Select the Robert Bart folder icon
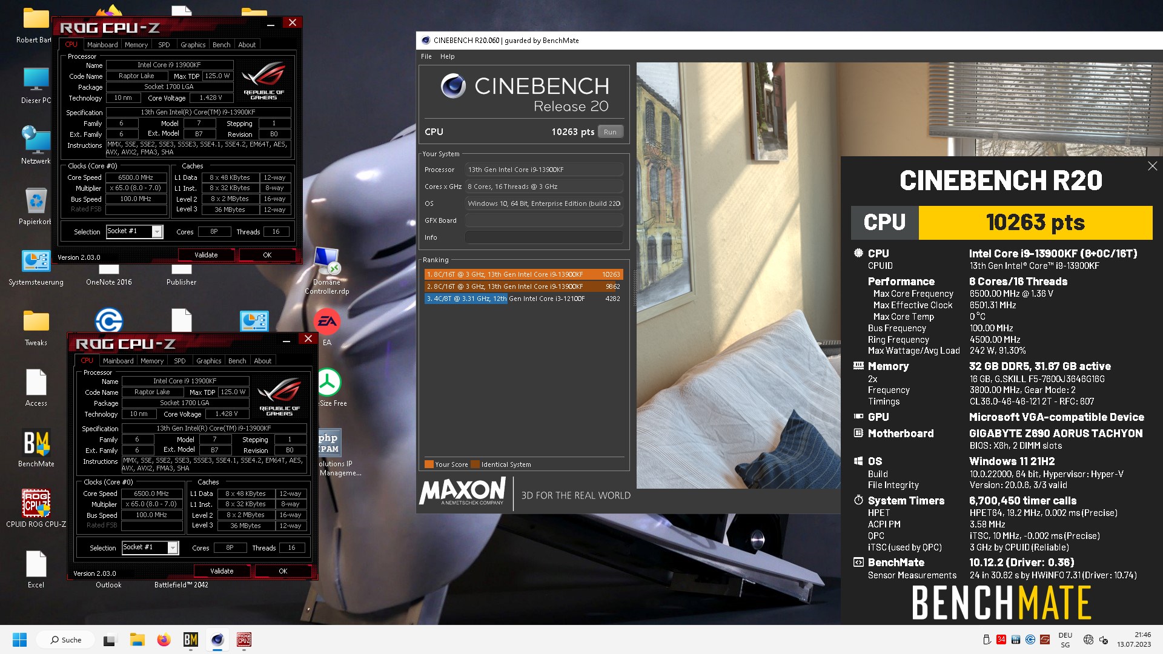This screenshot has height=654, width=1163. coord(36,25)
